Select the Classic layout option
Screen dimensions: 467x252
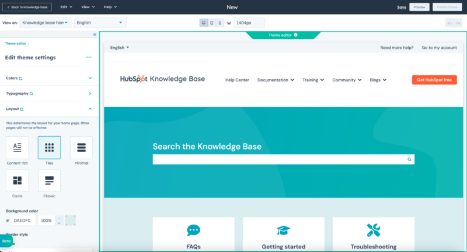50,180
